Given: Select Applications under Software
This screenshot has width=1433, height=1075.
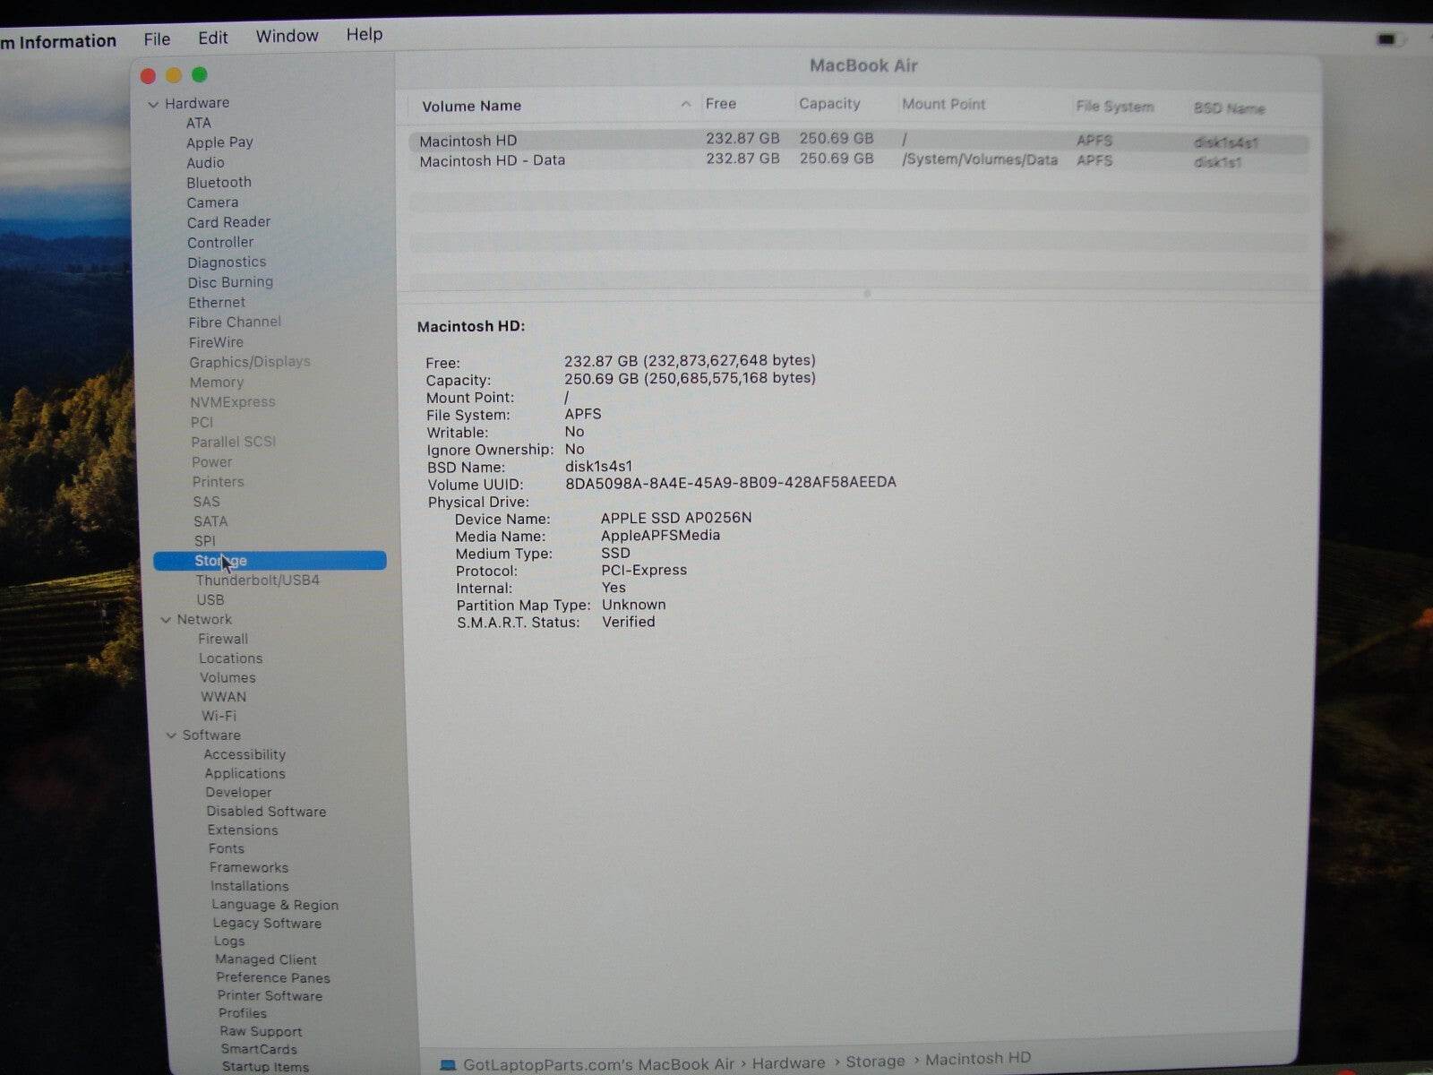Looking at the screenshot, I should pyautogui.click(x=245, y=774).
